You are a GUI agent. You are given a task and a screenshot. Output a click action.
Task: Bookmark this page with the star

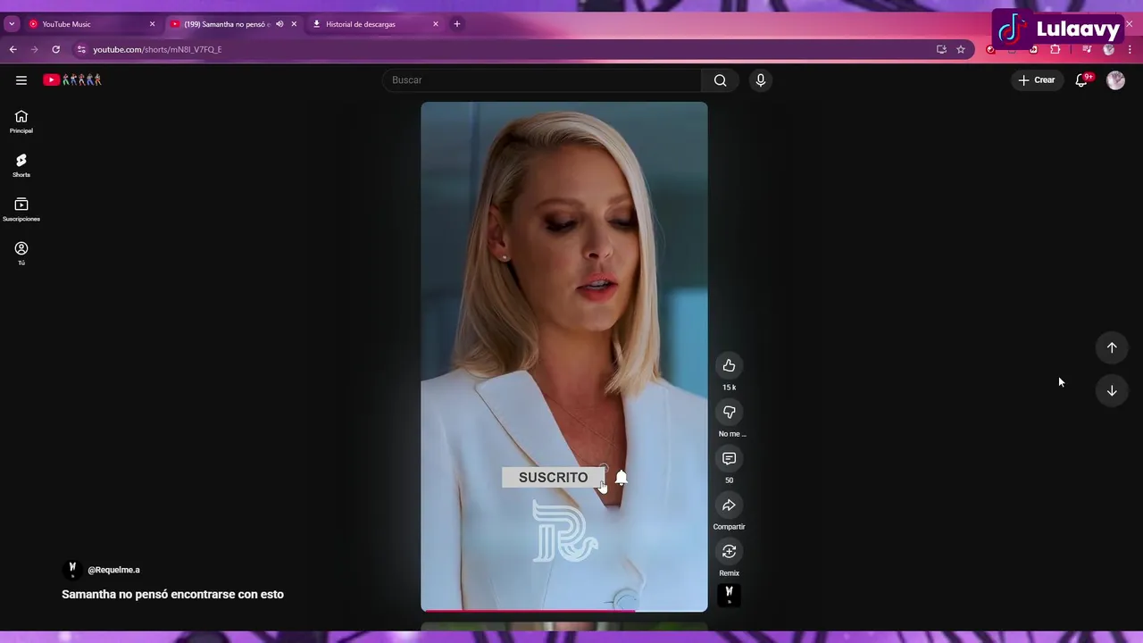coord(961,49)
